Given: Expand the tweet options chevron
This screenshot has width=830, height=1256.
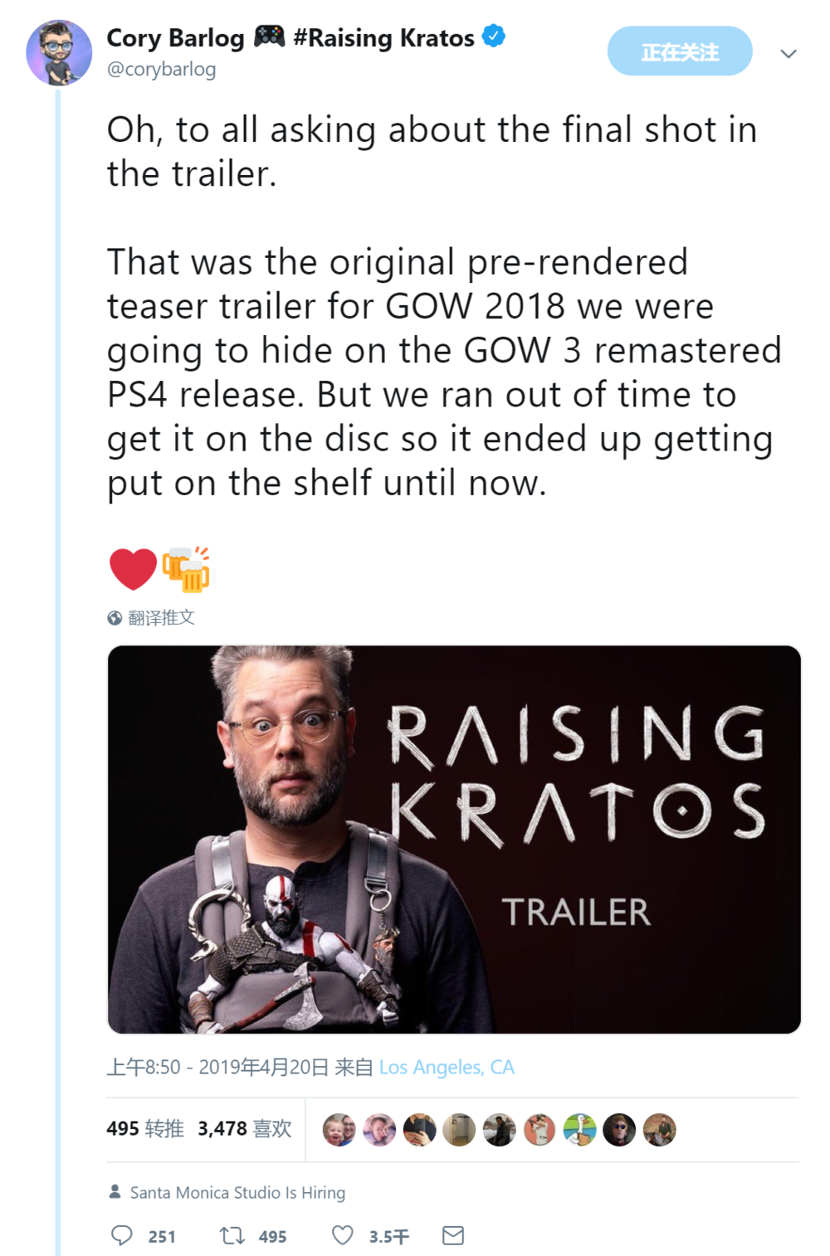Looking at the screenshot, I should click(788, 54).
